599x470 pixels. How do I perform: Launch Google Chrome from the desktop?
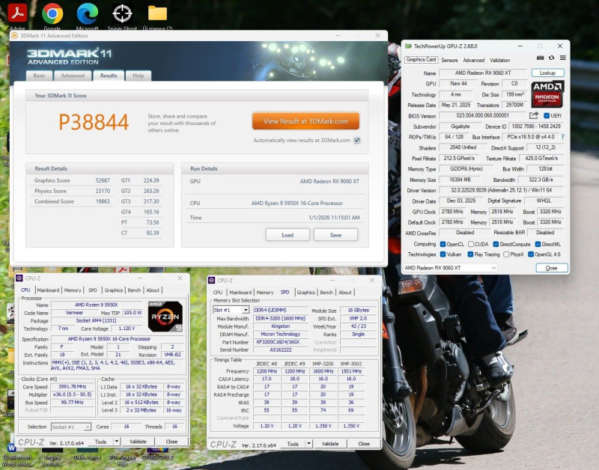(52, 13)
